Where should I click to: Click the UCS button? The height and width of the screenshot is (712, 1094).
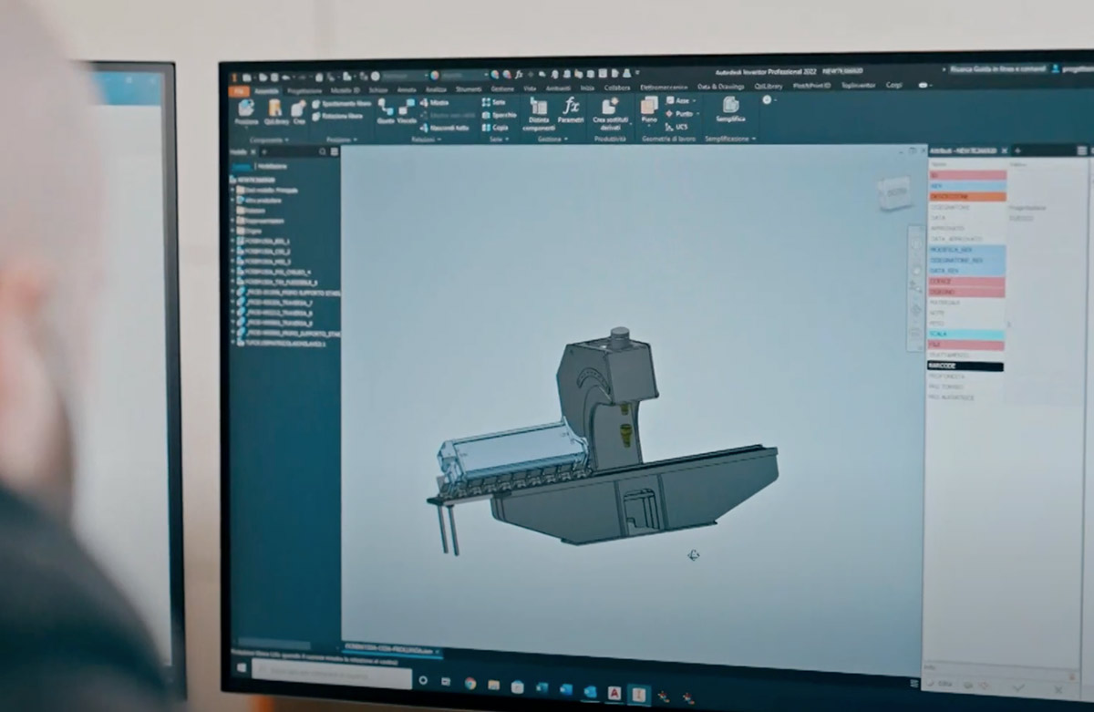coord(677,127)
